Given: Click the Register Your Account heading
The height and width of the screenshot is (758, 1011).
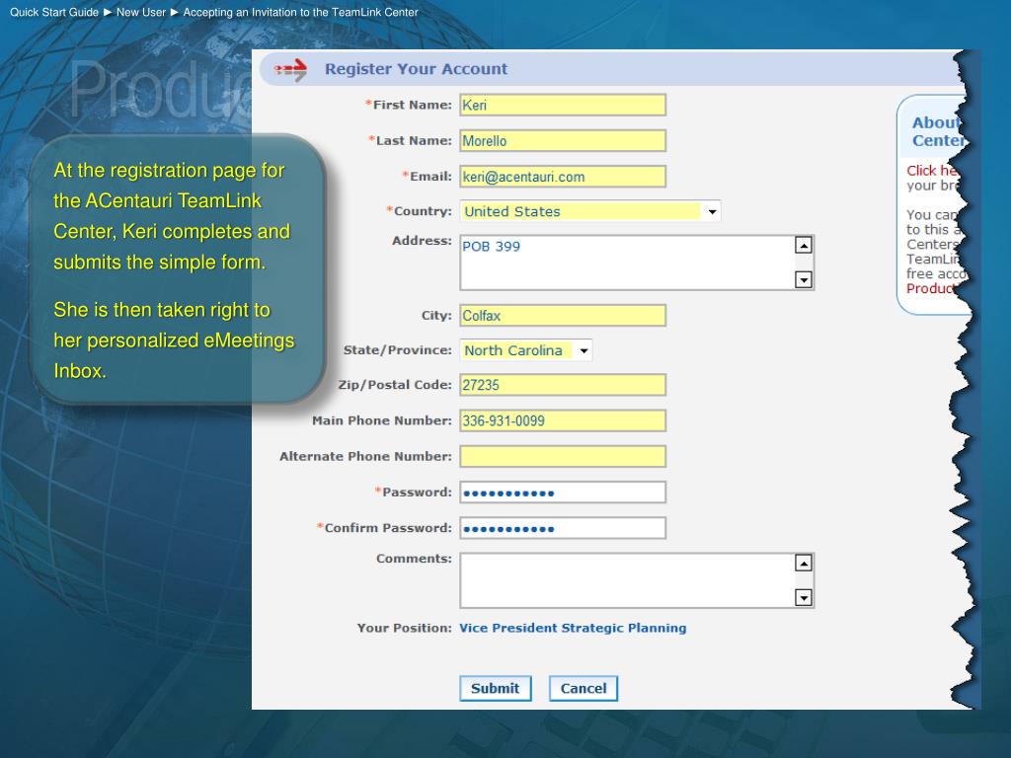Looking at the screenshot, I should [416, 69].
